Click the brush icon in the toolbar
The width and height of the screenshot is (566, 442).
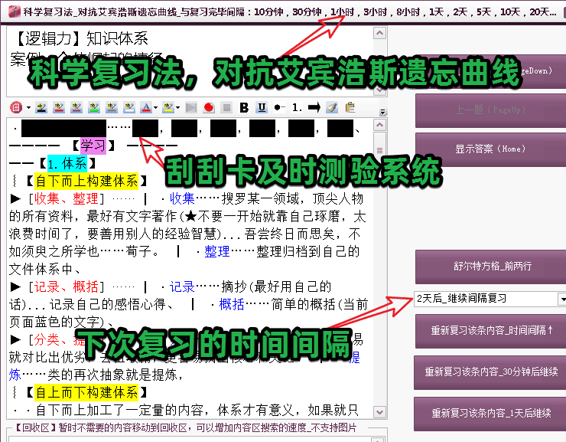coord(332,107)
